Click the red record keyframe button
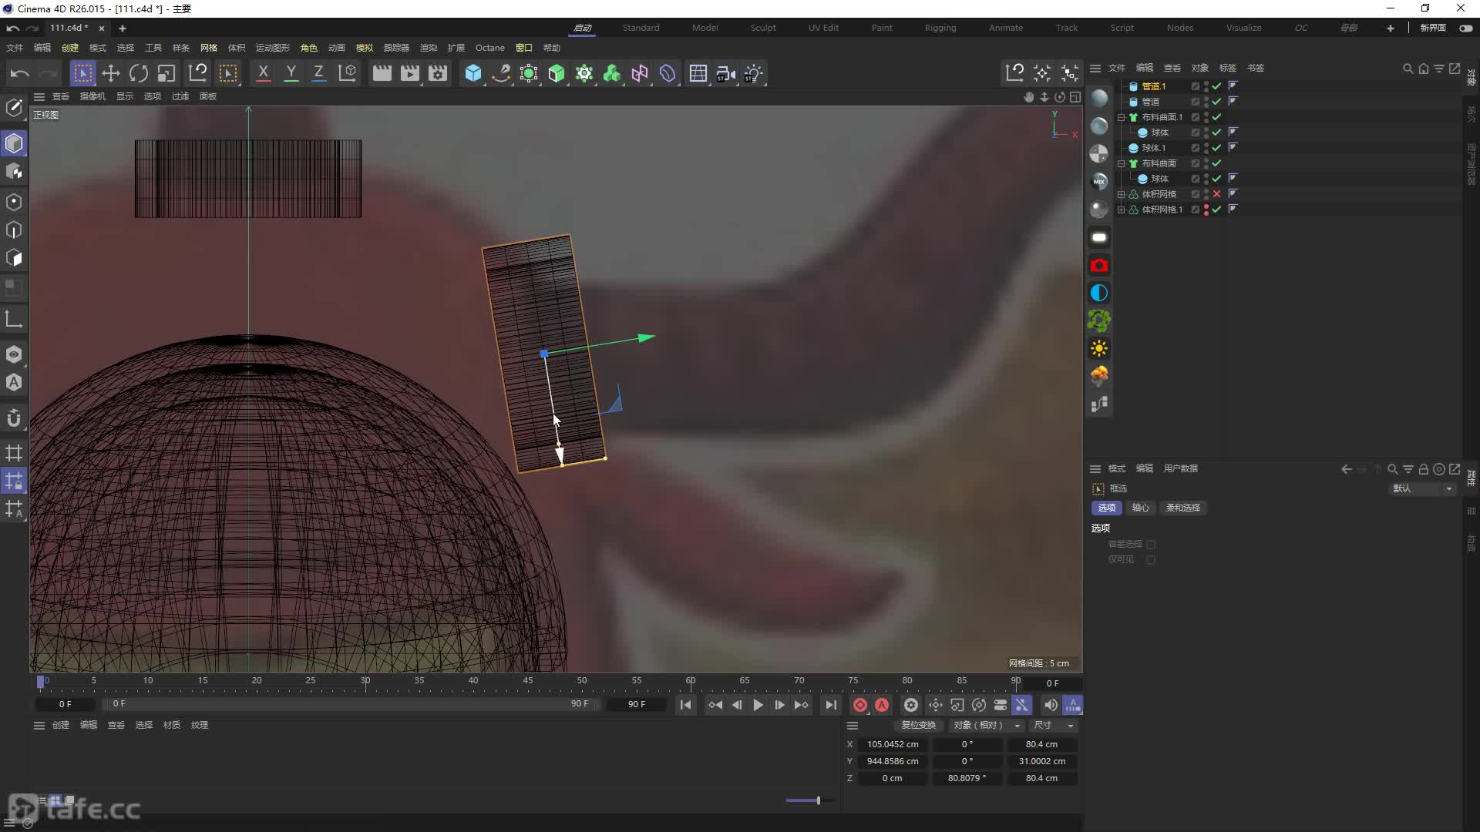 tap(860, 705)
